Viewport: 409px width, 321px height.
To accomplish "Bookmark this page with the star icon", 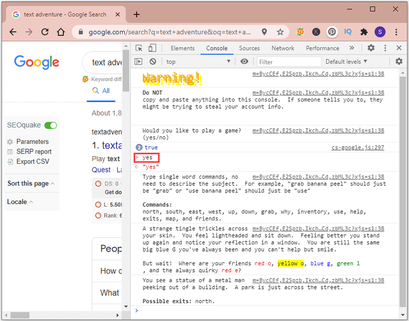I will click(280, 32).
